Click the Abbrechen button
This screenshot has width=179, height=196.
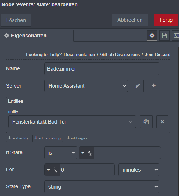click(x=130, y=20)
